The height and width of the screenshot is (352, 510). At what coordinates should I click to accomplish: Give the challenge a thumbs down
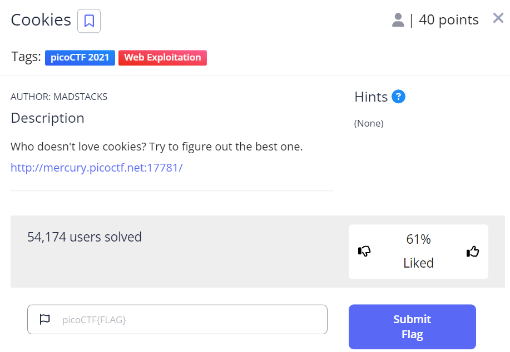[364, 251]
